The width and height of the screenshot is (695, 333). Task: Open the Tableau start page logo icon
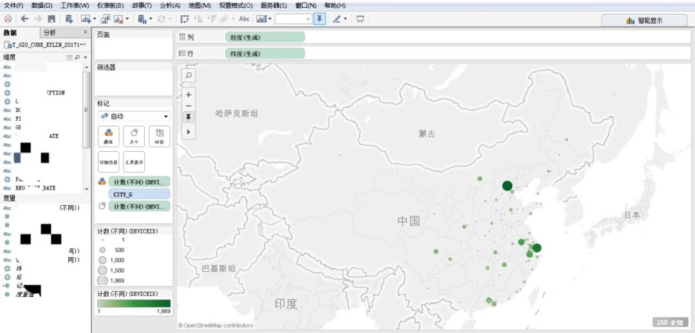click(8, 19)
